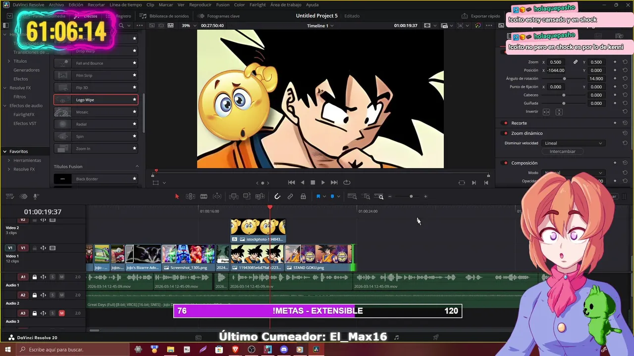Click the Insert clip toolbar icon
The width and height of the screenshot is (634, 356).
click(234, 196)
